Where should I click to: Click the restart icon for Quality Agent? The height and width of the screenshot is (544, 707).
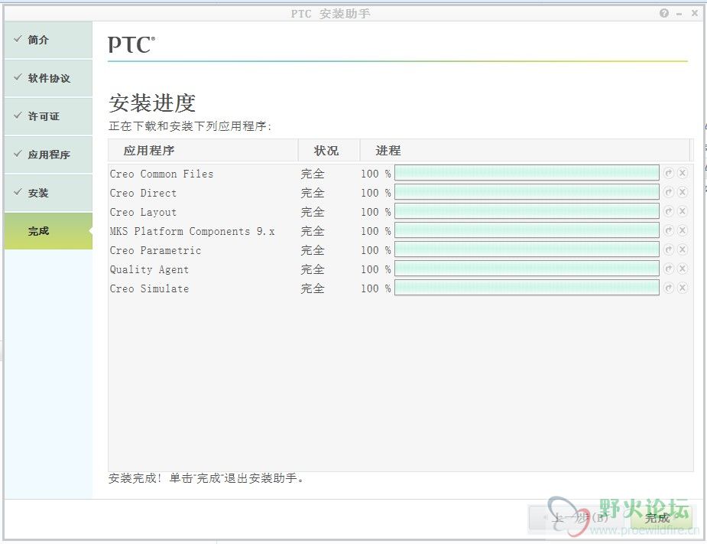coord(669,269)
